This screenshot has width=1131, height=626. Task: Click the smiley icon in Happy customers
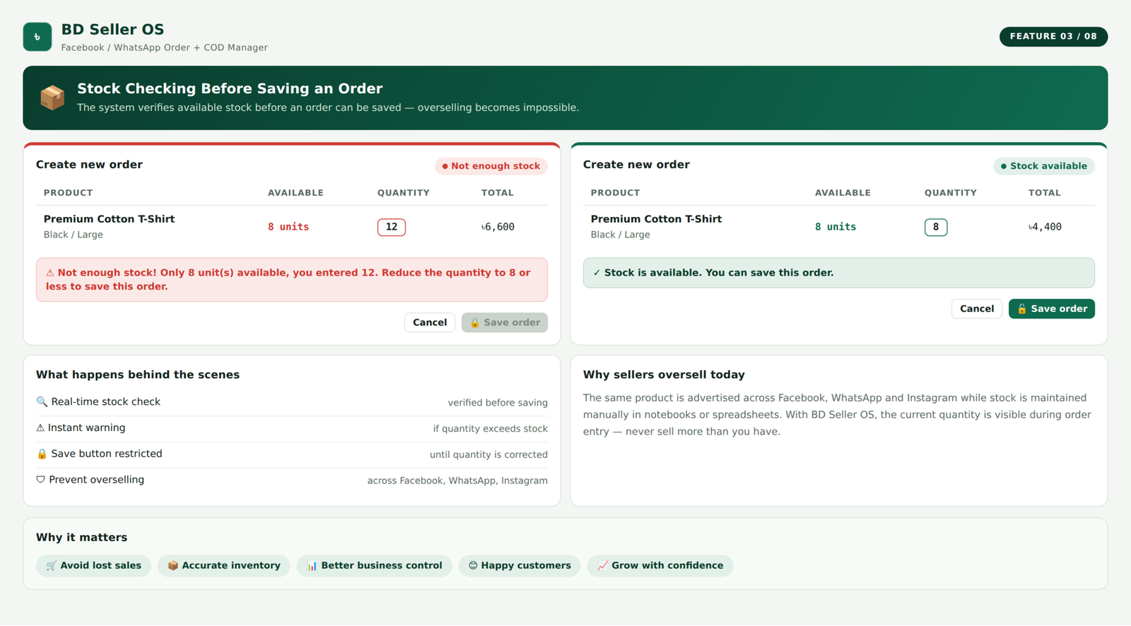click(473, 565)
